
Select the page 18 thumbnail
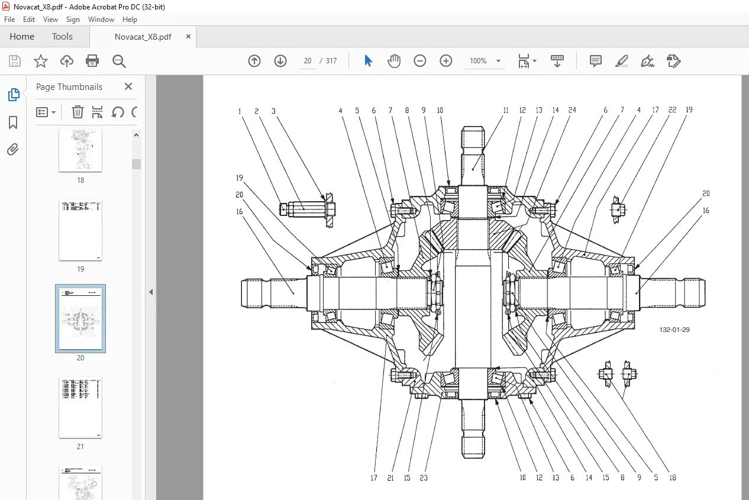coord(80,151)
